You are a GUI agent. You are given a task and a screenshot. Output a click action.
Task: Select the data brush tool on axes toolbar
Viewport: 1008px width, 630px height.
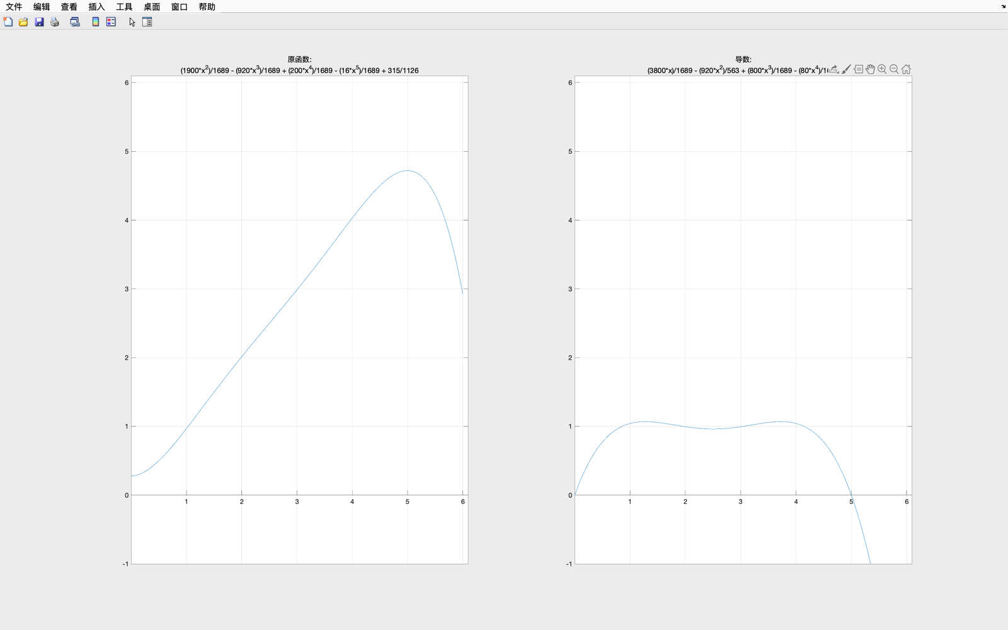(846, 69)
